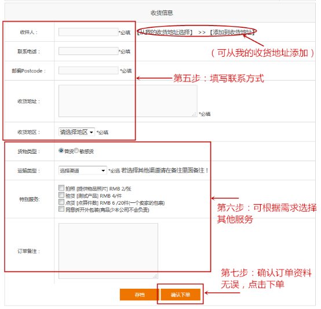The width and height of the screenshot is (321, 309).
Task: Check the 点货 item counting checkbox
Action: click(x=61, y=202)
